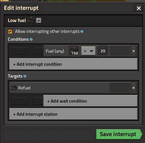Screen dimensions: 145x143
Task: Click the coal icon in Refuel row
Action: 14,88
